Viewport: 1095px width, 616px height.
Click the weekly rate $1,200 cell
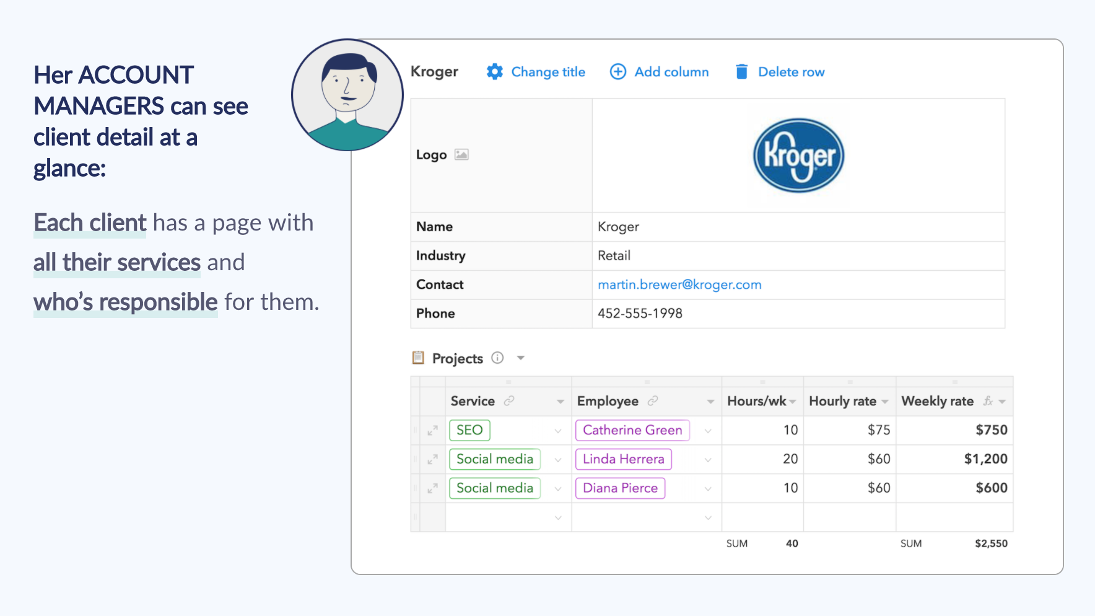pyautogui.click(x=954, y=459)
